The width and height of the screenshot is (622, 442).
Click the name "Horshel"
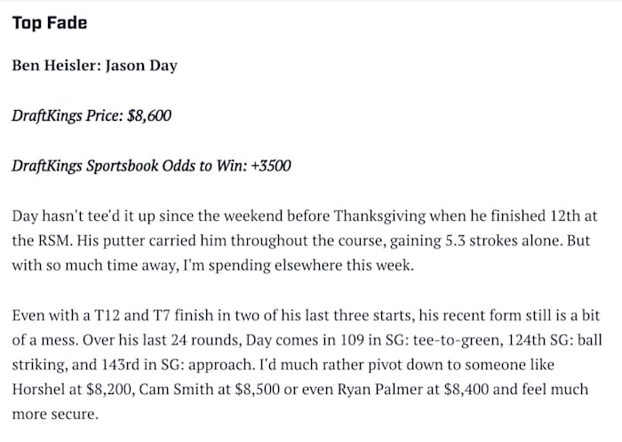click(x=41, y=390)
